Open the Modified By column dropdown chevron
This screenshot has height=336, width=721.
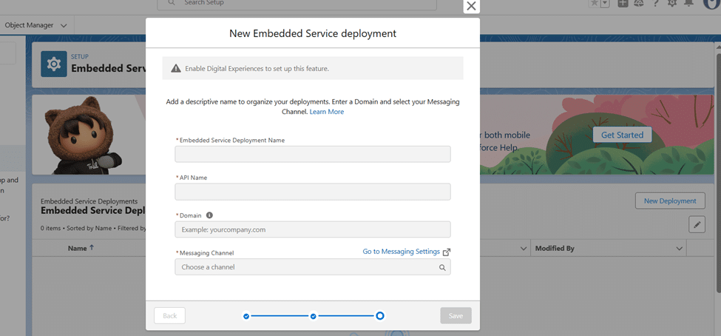tap(679, 249)
